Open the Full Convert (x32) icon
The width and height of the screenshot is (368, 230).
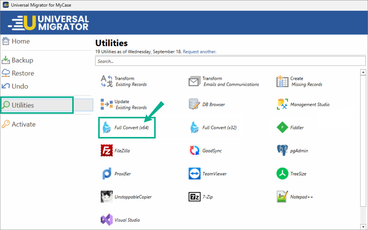tap(194, 128)
